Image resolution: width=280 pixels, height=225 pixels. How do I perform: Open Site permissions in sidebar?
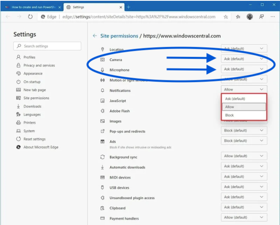tap(33, 98)
